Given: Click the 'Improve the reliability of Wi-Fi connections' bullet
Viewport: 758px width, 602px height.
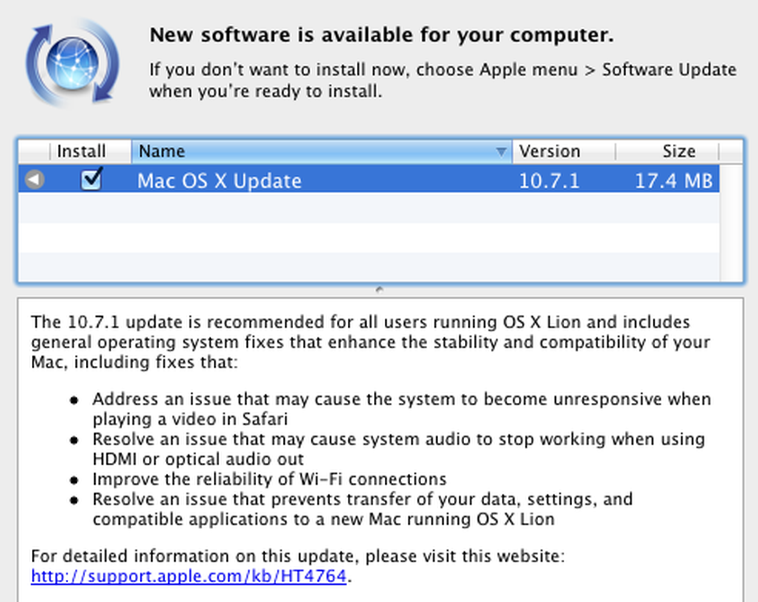Looking at the screenshot, I should click(x=269, y=479).
